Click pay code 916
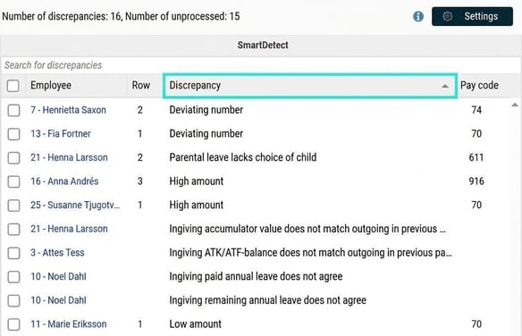The image size is (522, 336). click(476, 181)
